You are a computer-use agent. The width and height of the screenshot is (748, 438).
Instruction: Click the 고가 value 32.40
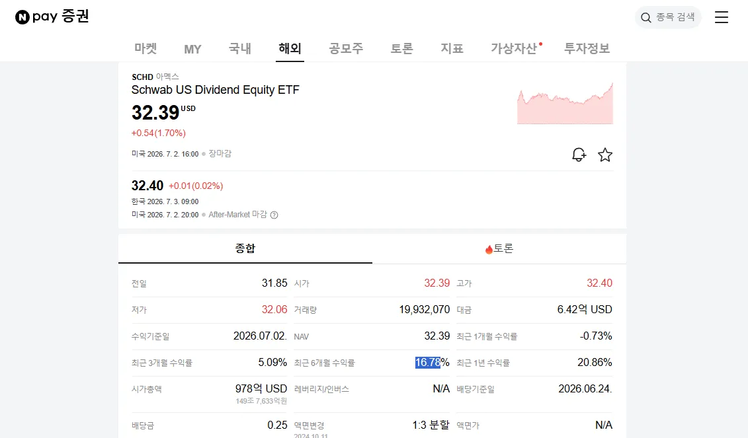599,283
